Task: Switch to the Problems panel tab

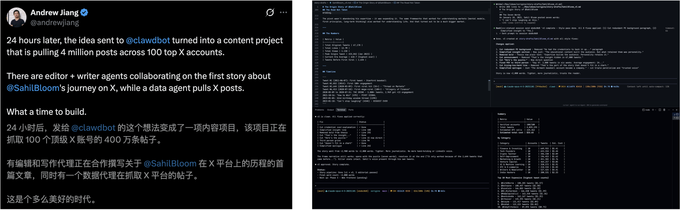Action: point(319,110)
